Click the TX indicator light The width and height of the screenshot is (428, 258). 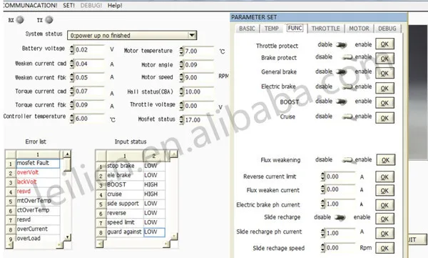(49, 20)
